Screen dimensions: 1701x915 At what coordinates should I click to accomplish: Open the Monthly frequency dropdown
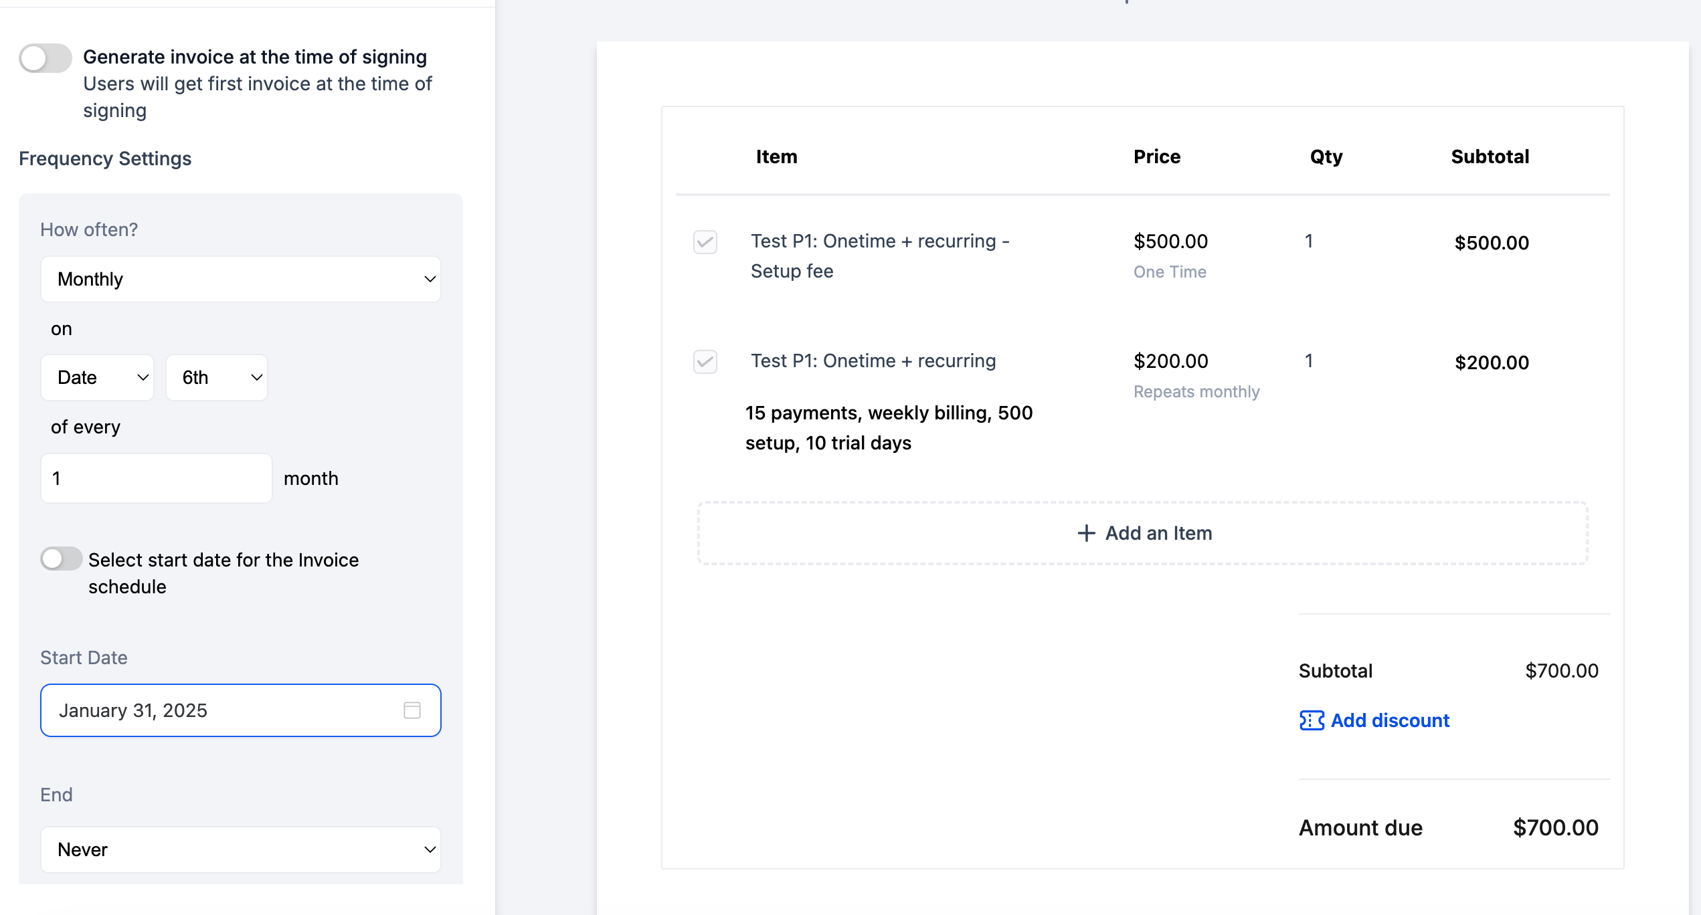point(240,279)
